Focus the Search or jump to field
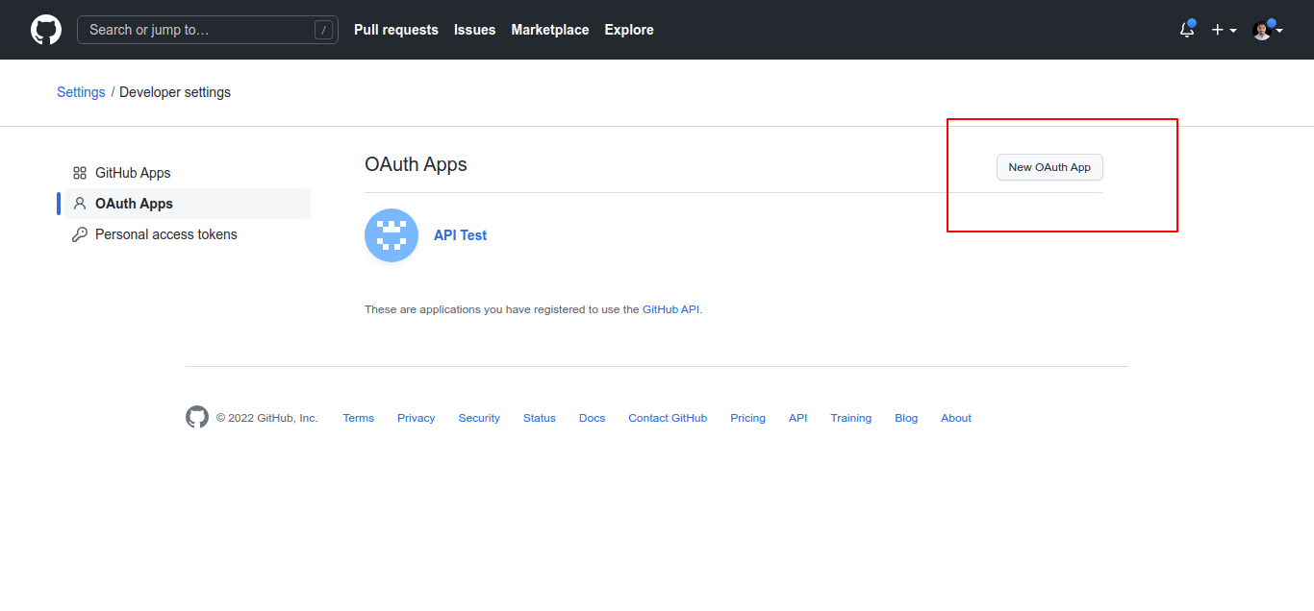 click(x=207, y=30)
